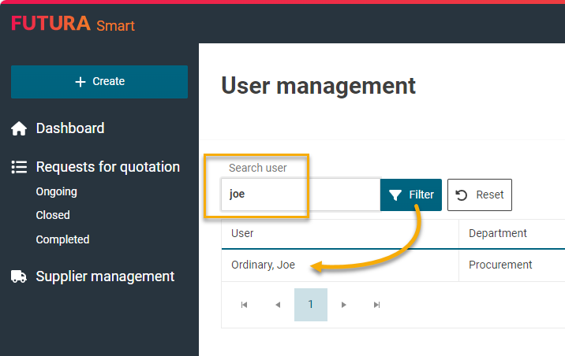Advance to the next results page

point(344,305)
